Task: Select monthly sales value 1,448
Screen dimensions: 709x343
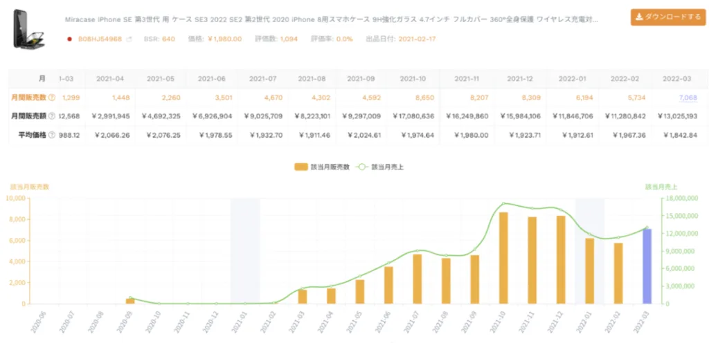Action: [120, 97]
